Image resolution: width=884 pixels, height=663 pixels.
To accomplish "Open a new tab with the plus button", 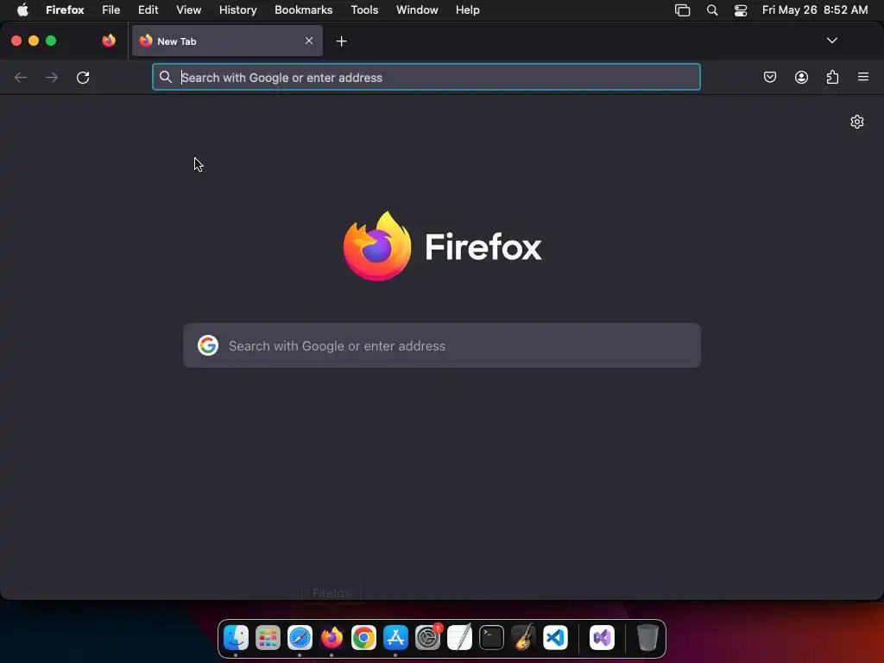I will (x=341, y=41).
